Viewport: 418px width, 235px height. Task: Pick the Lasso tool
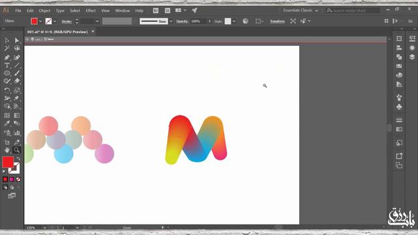17,48
